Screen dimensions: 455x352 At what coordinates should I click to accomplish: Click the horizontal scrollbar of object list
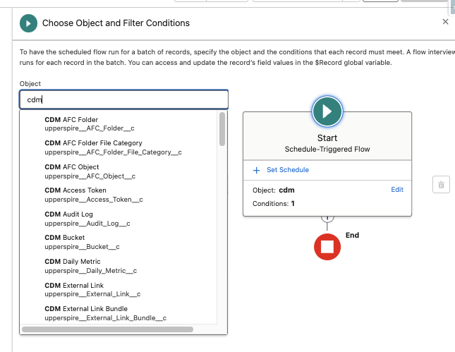(107, 329)
